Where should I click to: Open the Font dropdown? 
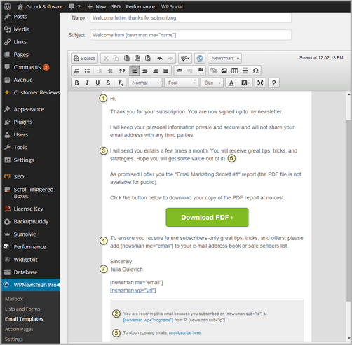pyautogui.click(x=182, y=83)
